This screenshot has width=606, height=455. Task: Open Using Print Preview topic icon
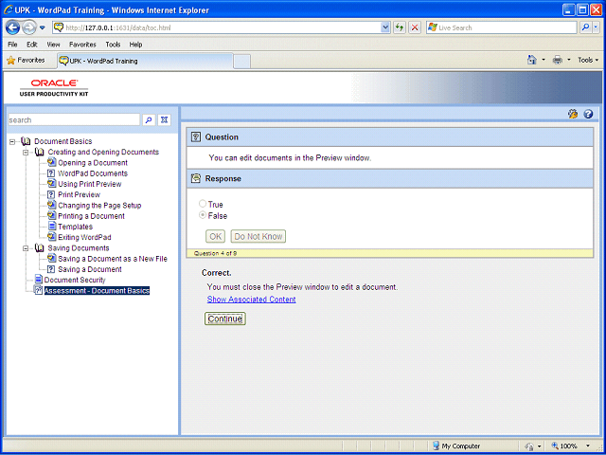(52, 183)
